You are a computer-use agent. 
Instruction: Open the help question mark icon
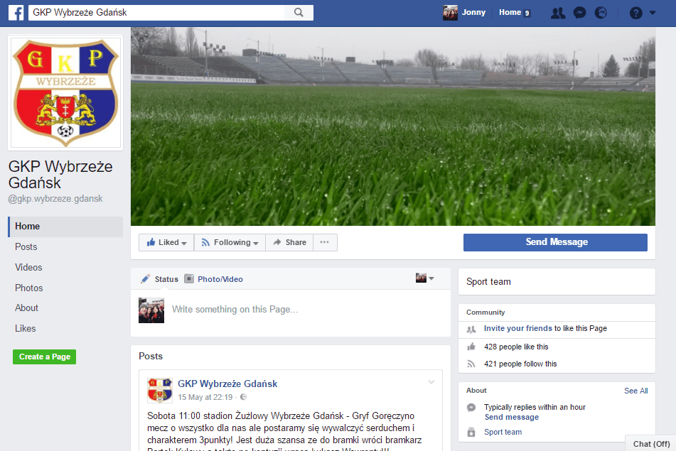[636, 13]
